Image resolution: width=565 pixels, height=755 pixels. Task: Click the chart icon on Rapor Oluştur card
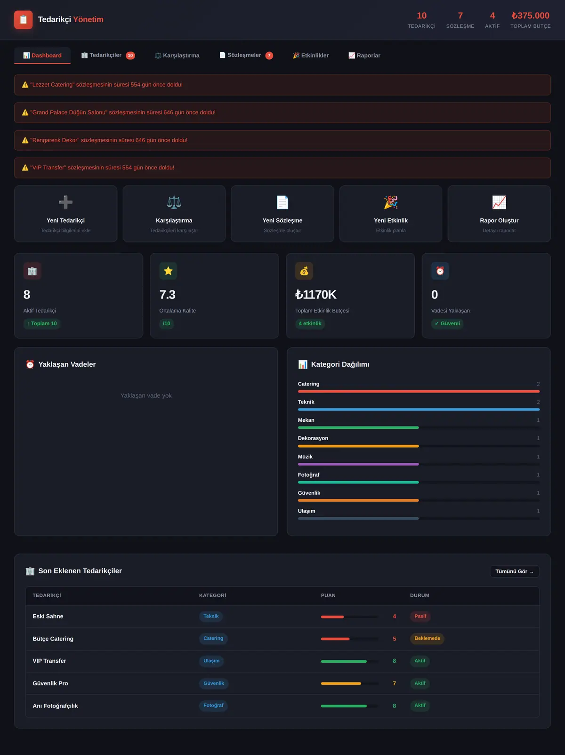[499, 202]
